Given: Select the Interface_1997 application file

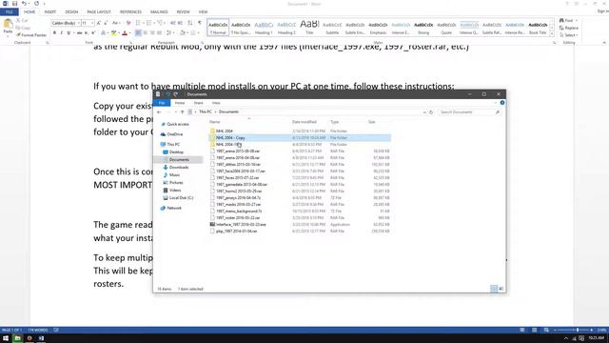Looking at the screenshot, I should coord(300,225).
